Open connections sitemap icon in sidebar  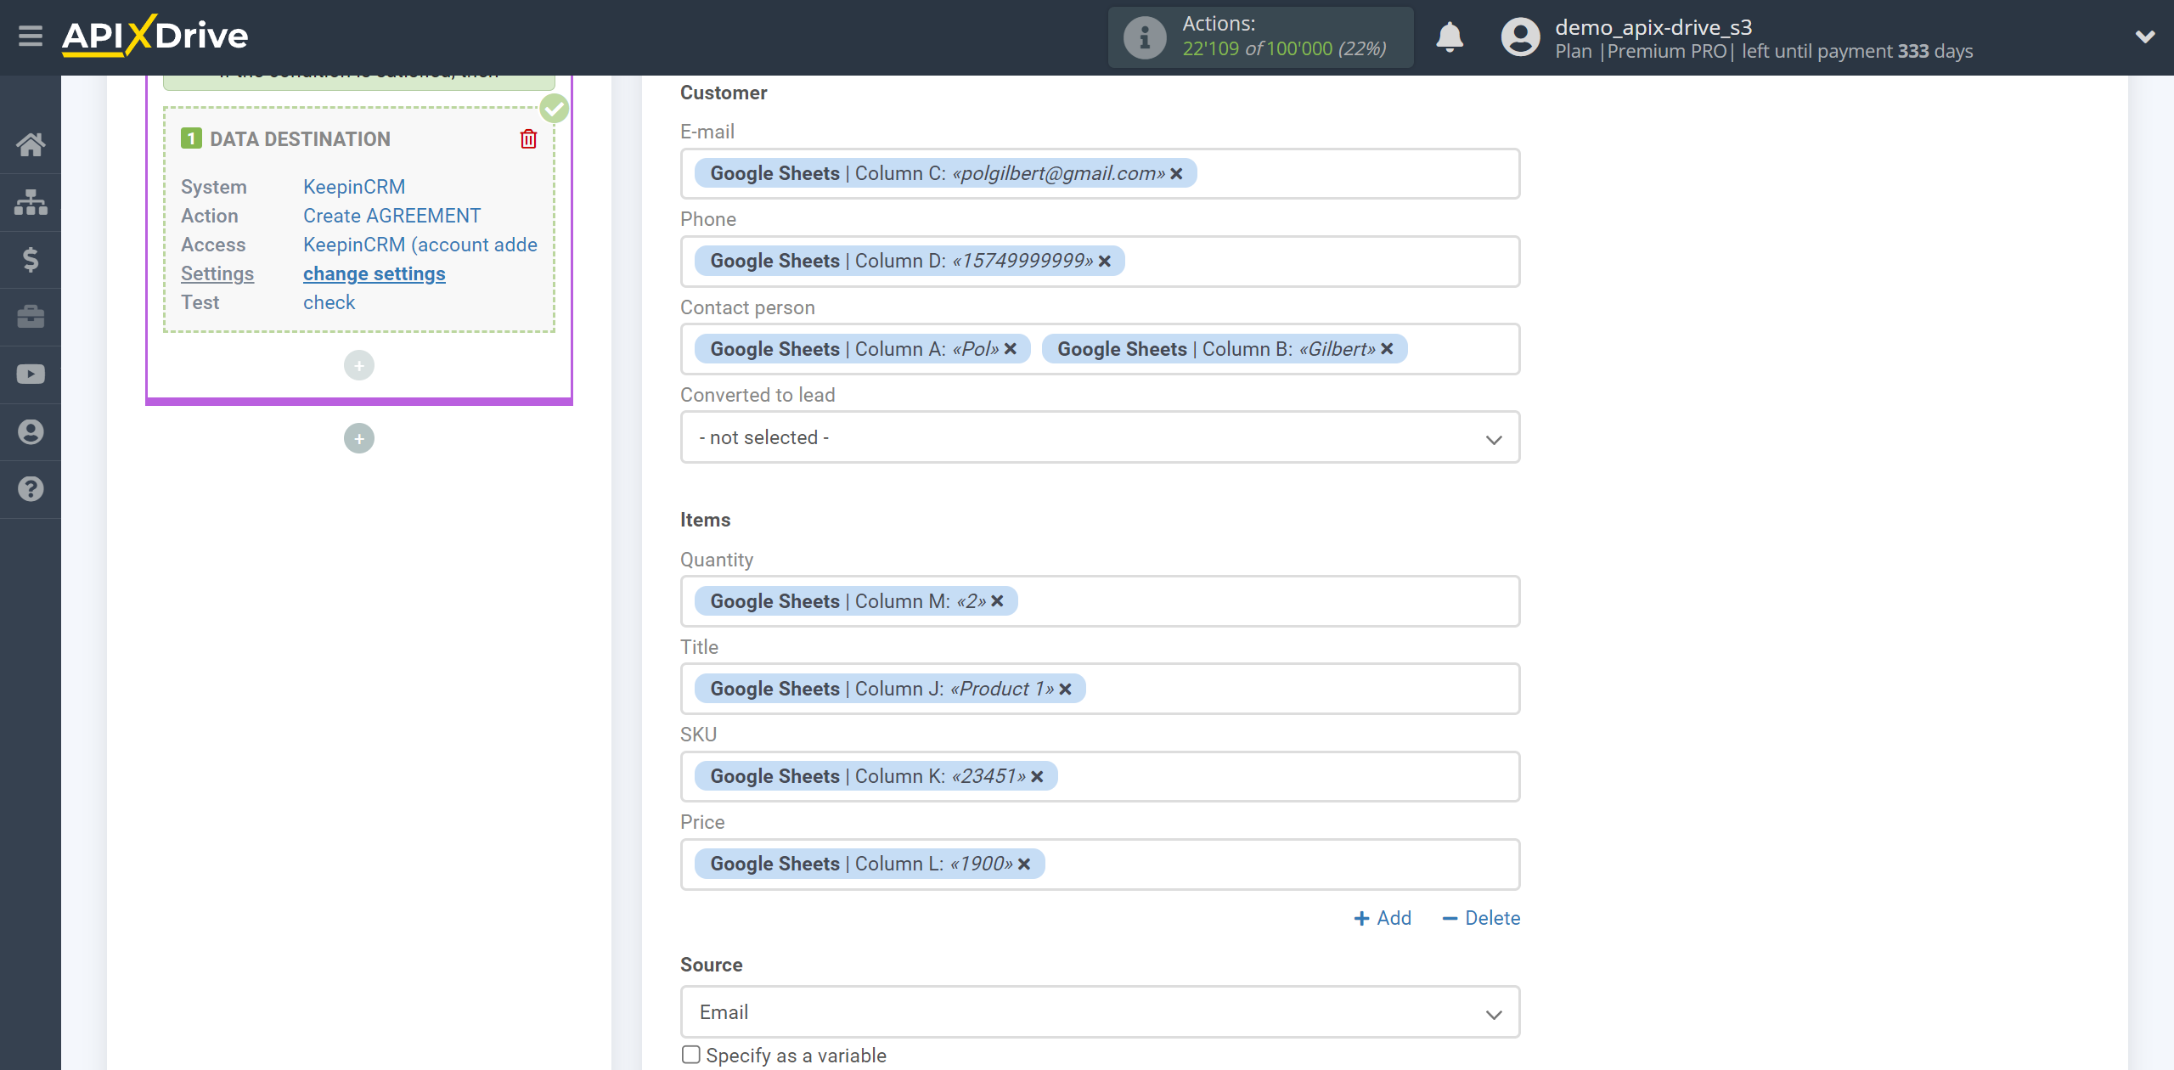[x=31, y=202]
